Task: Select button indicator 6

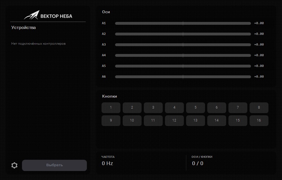Action: tap(217, 107)
